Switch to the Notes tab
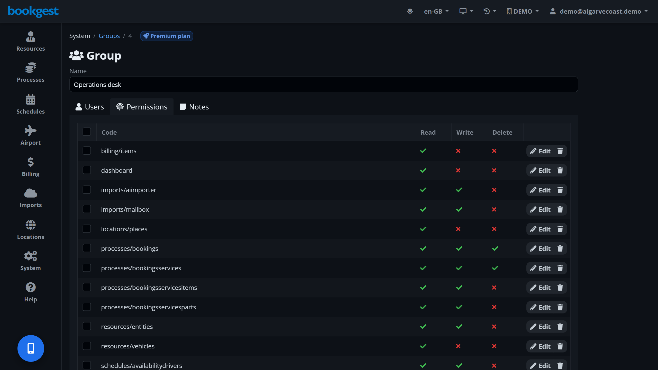The image size is (658, 370). [x=194, y=107]
